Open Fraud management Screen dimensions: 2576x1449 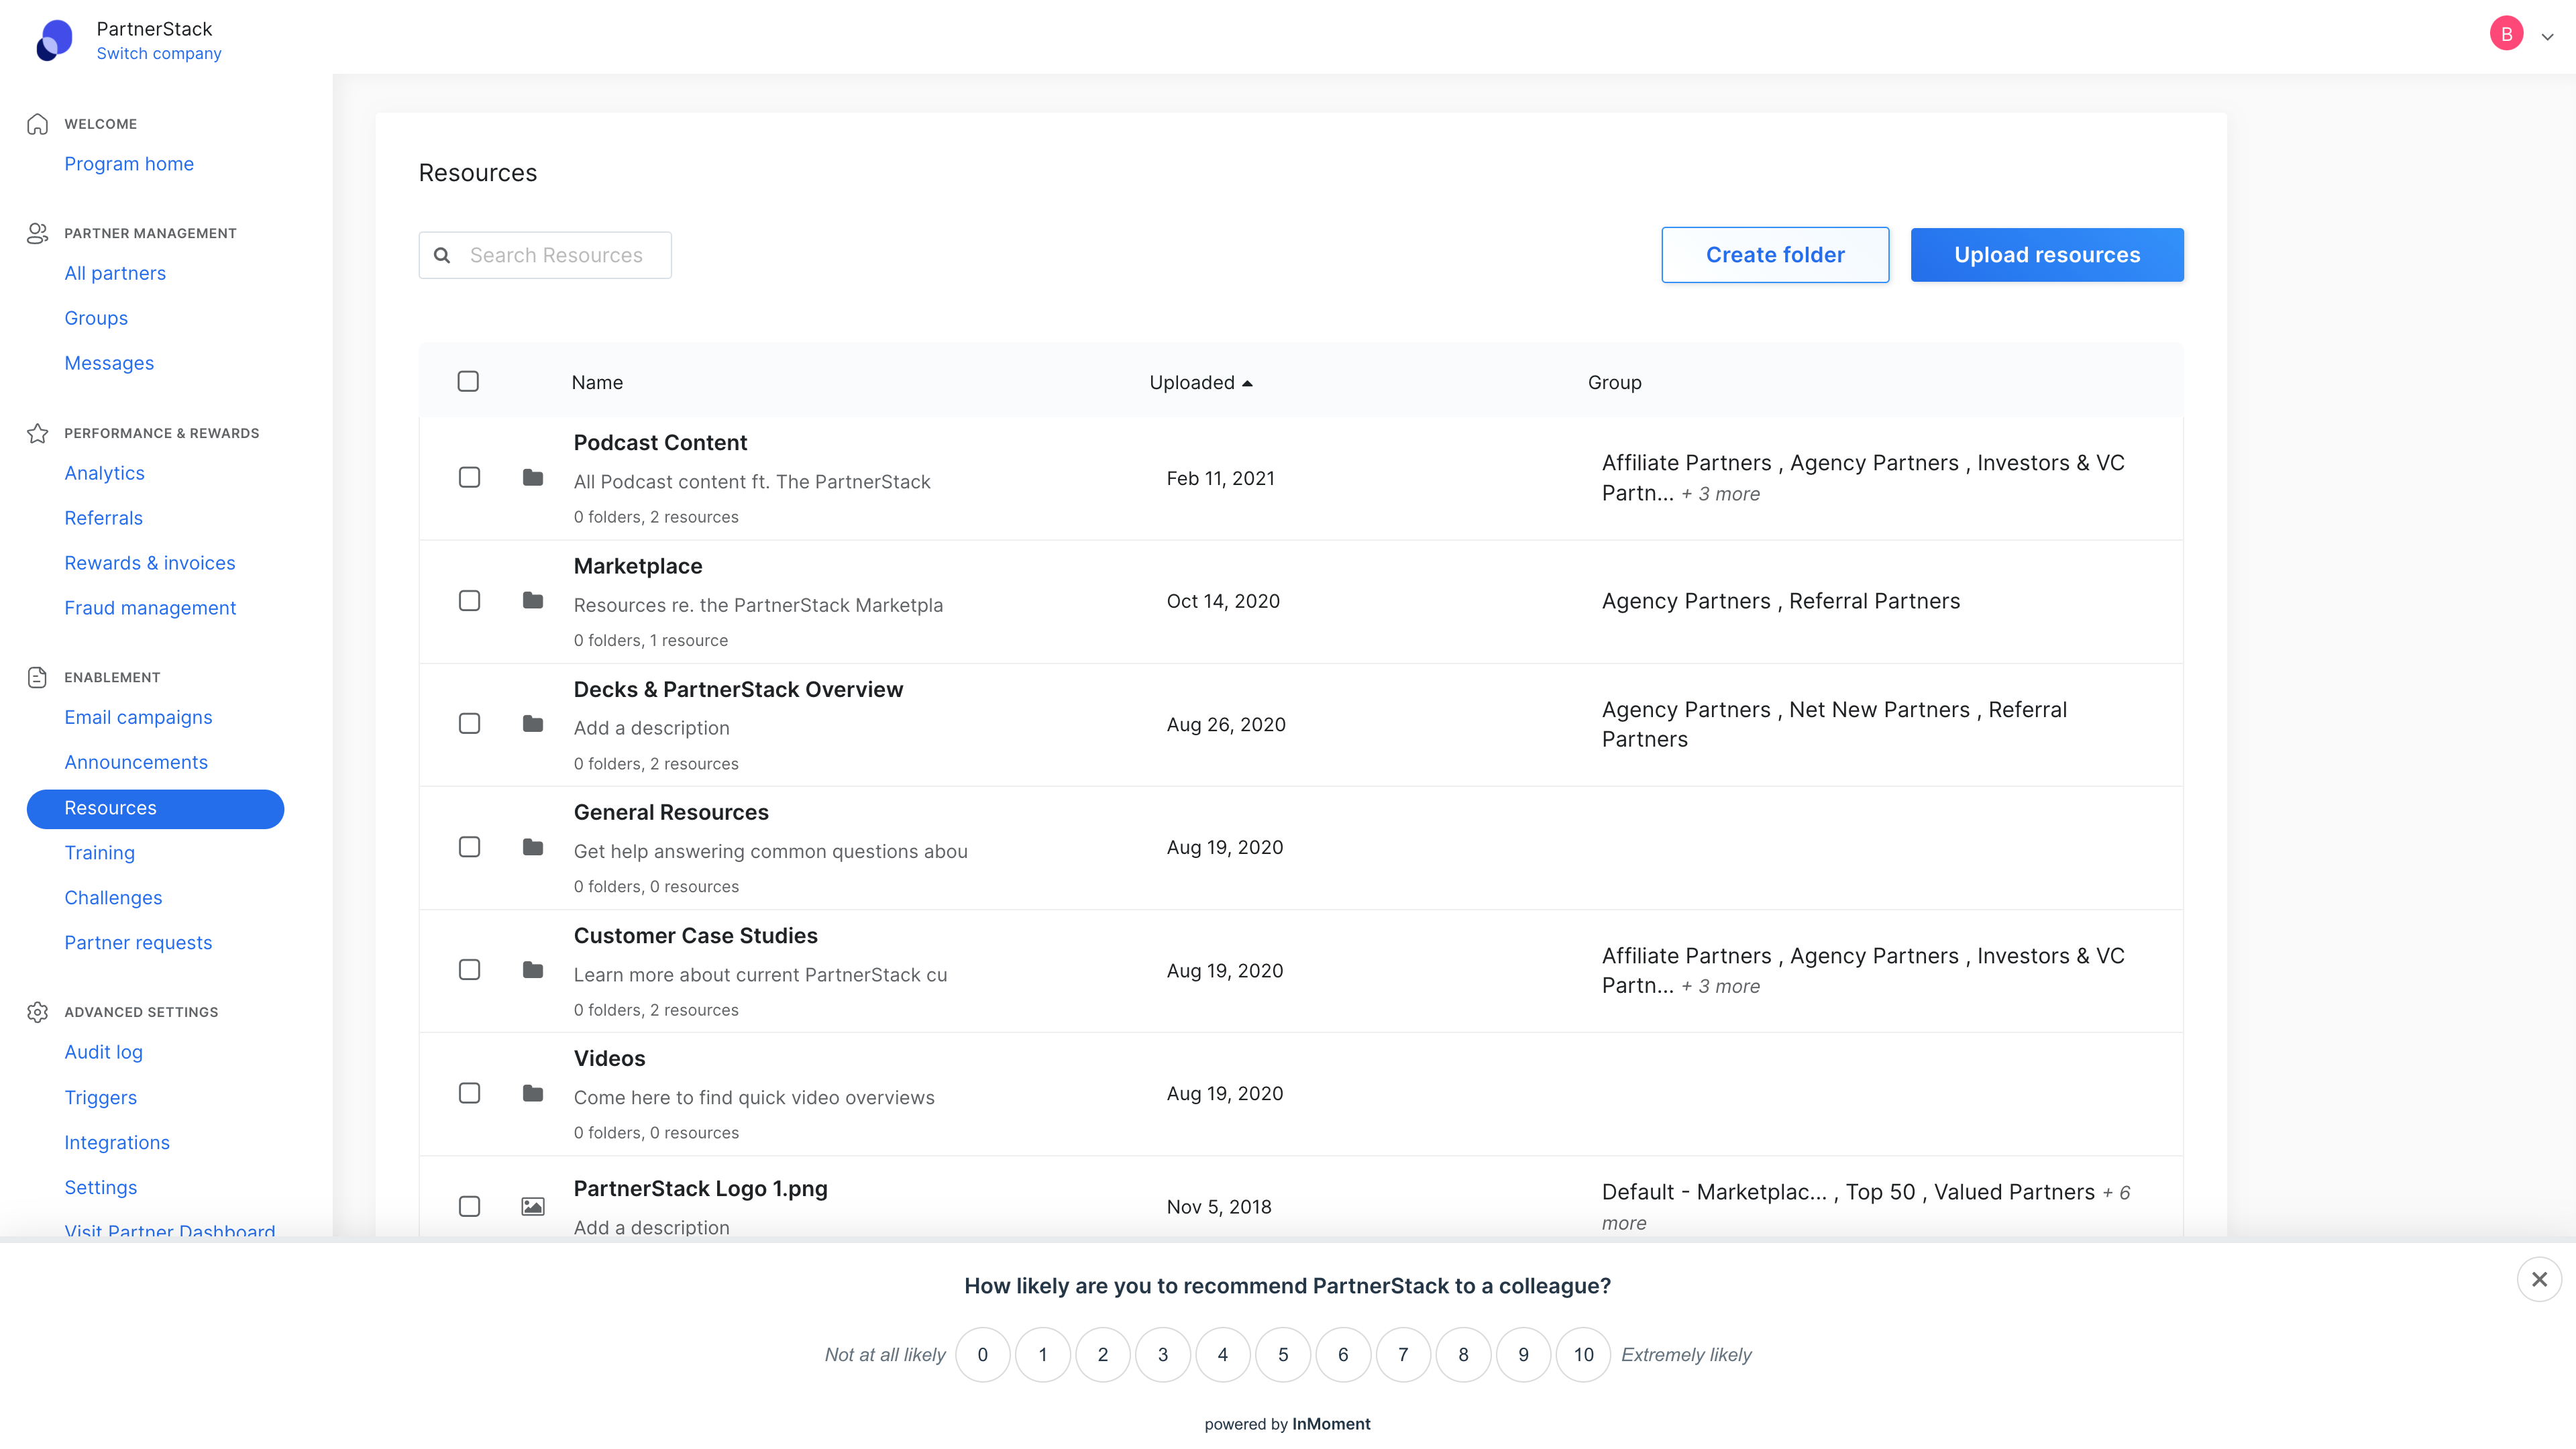coord(150,608)
